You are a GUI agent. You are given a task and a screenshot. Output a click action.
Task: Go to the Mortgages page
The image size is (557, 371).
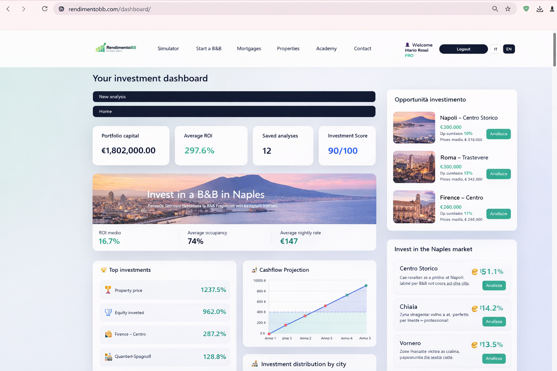pos(249,49)
